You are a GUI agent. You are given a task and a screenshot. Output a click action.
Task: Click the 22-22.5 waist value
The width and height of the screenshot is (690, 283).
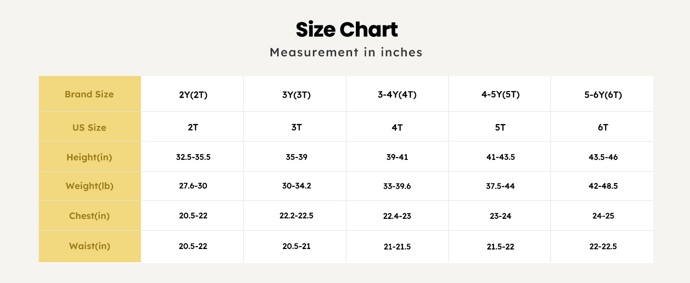tap(603, 246)
